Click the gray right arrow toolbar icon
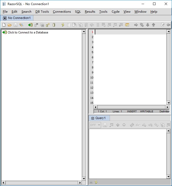 (136, 25)
